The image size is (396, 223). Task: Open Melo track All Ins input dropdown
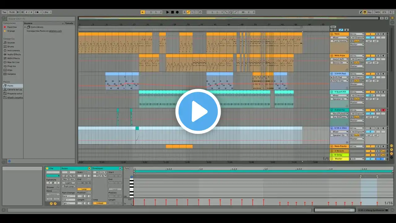coord(357,34)
